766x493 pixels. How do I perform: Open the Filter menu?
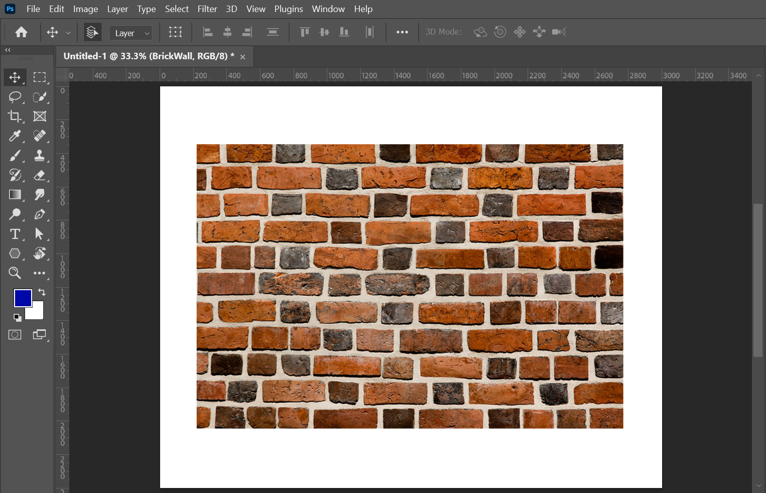point(207,9)
